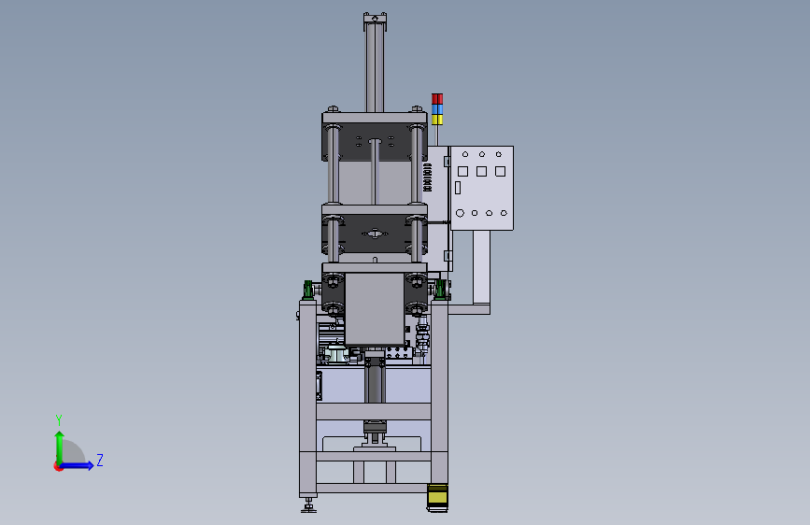
Task: Select the largest round hole in control panel bottom row
Action: click(460, 213)
